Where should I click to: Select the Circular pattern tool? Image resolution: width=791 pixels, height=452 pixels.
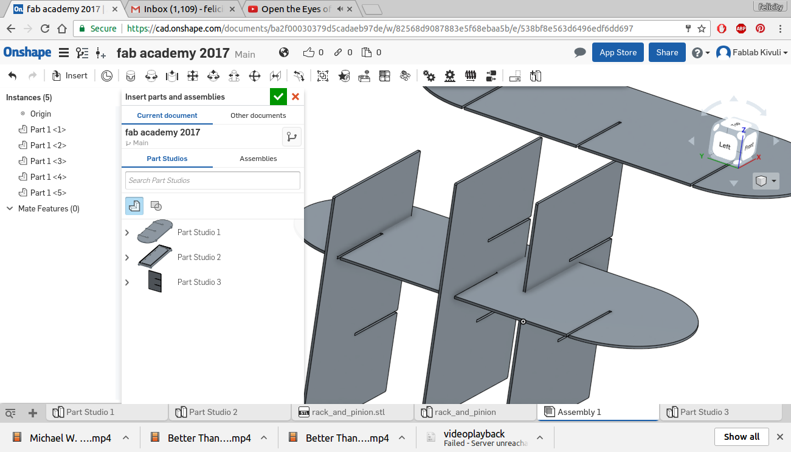click(x=405, y=76)
